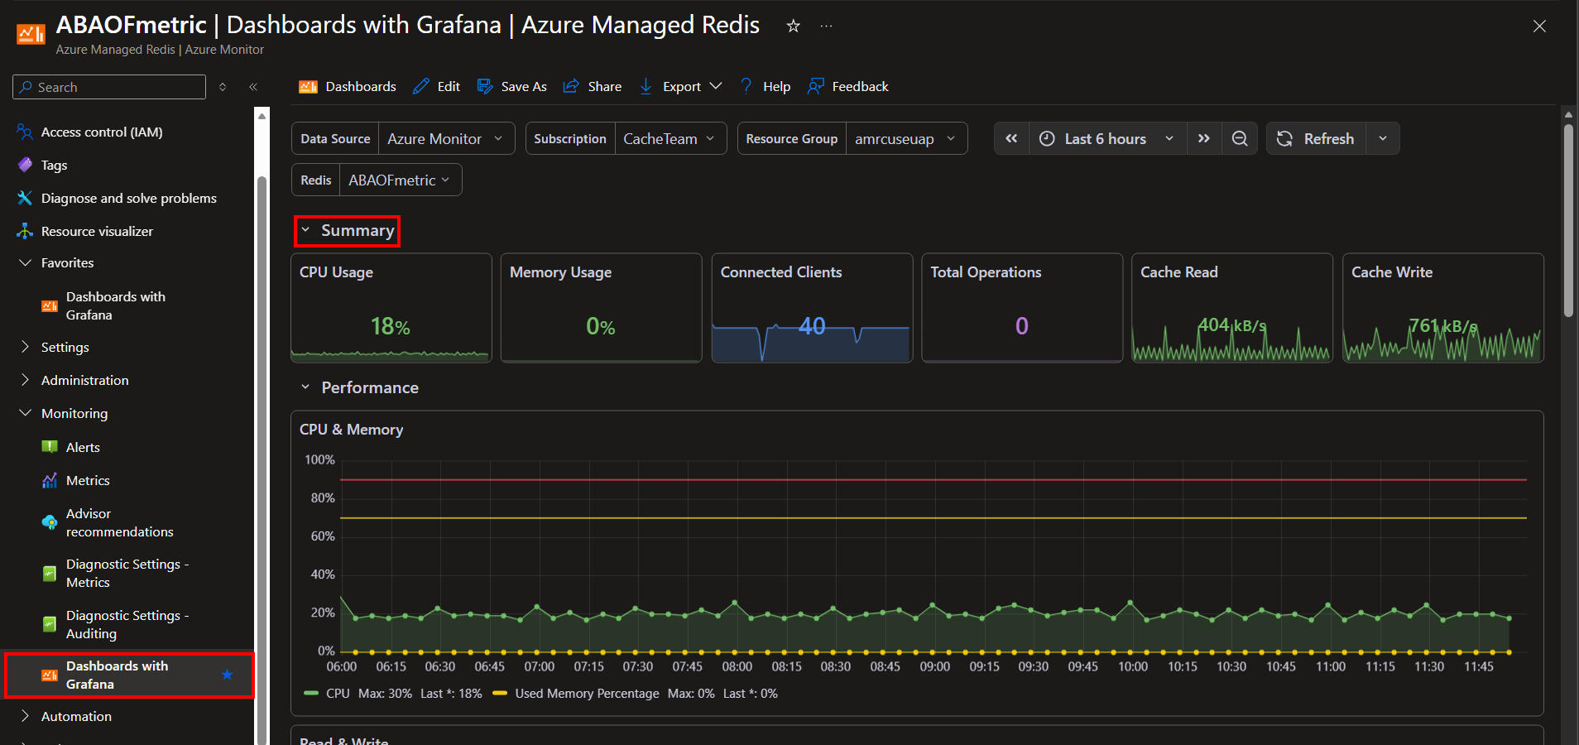Shift the time range backward with the double-left arrows
The height and width of the screenshot is (745, 1579).
click(1011, 138)
